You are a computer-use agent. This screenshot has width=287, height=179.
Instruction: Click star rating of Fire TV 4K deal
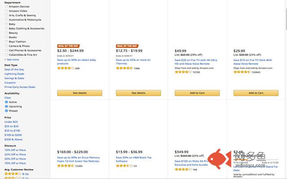[x=183, y=72]
